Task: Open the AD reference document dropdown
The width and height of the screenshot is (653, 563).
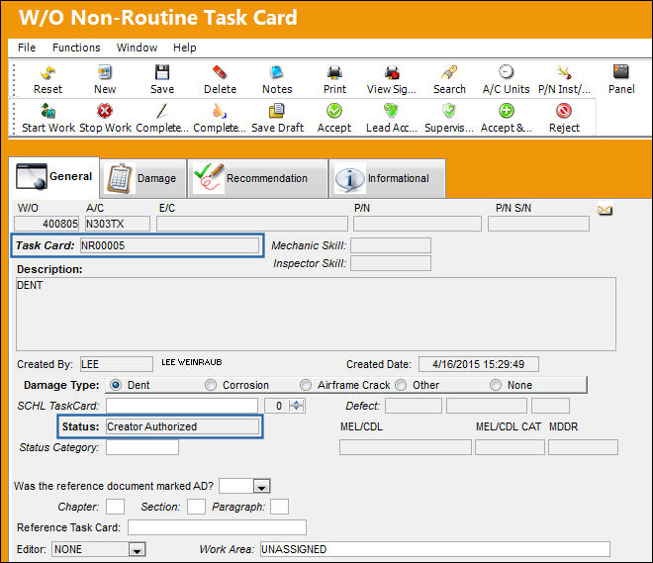Action: point(261,487)
